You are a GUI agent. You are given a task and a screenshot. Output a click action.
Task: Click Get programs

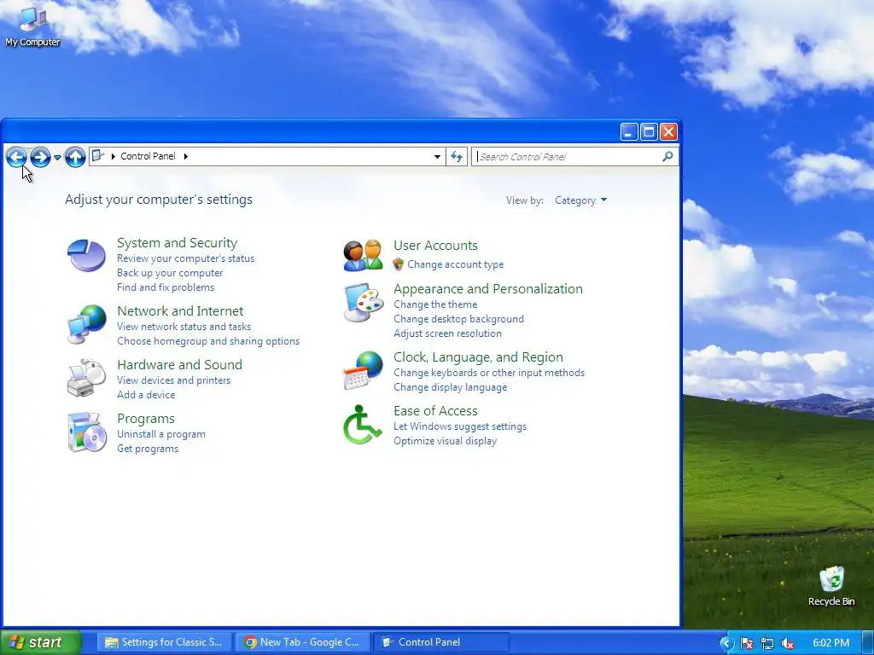[x=148, y=449]
